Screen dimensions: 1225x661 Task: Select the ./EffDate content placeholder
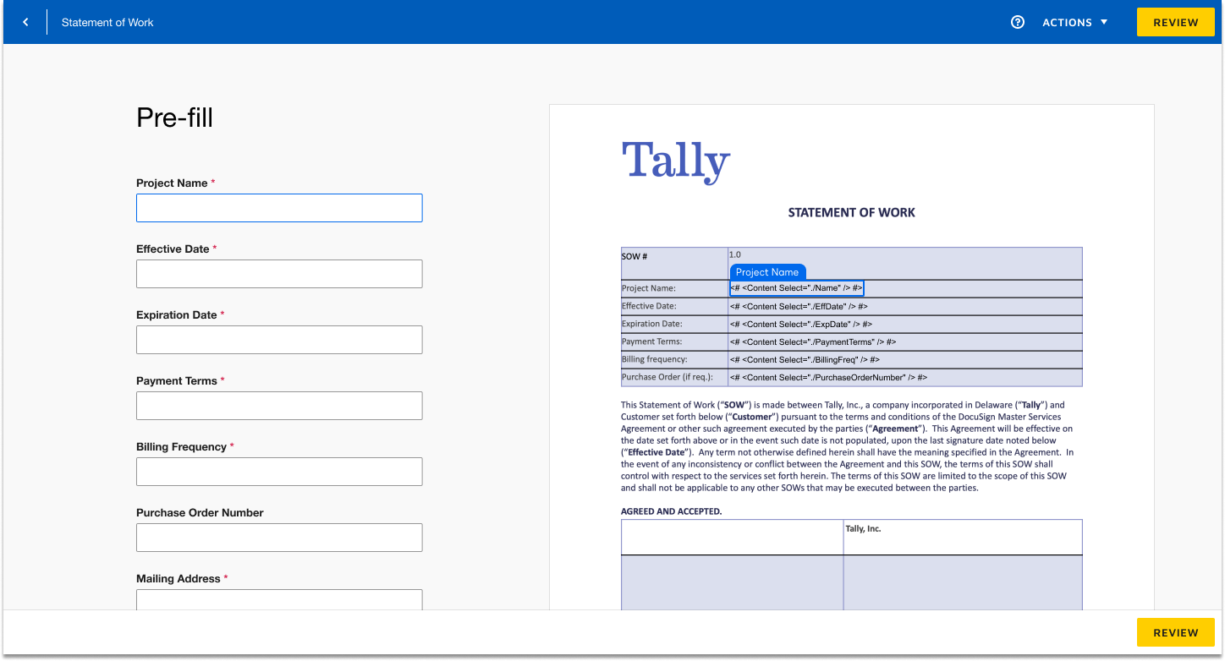[x=799, y=306]
